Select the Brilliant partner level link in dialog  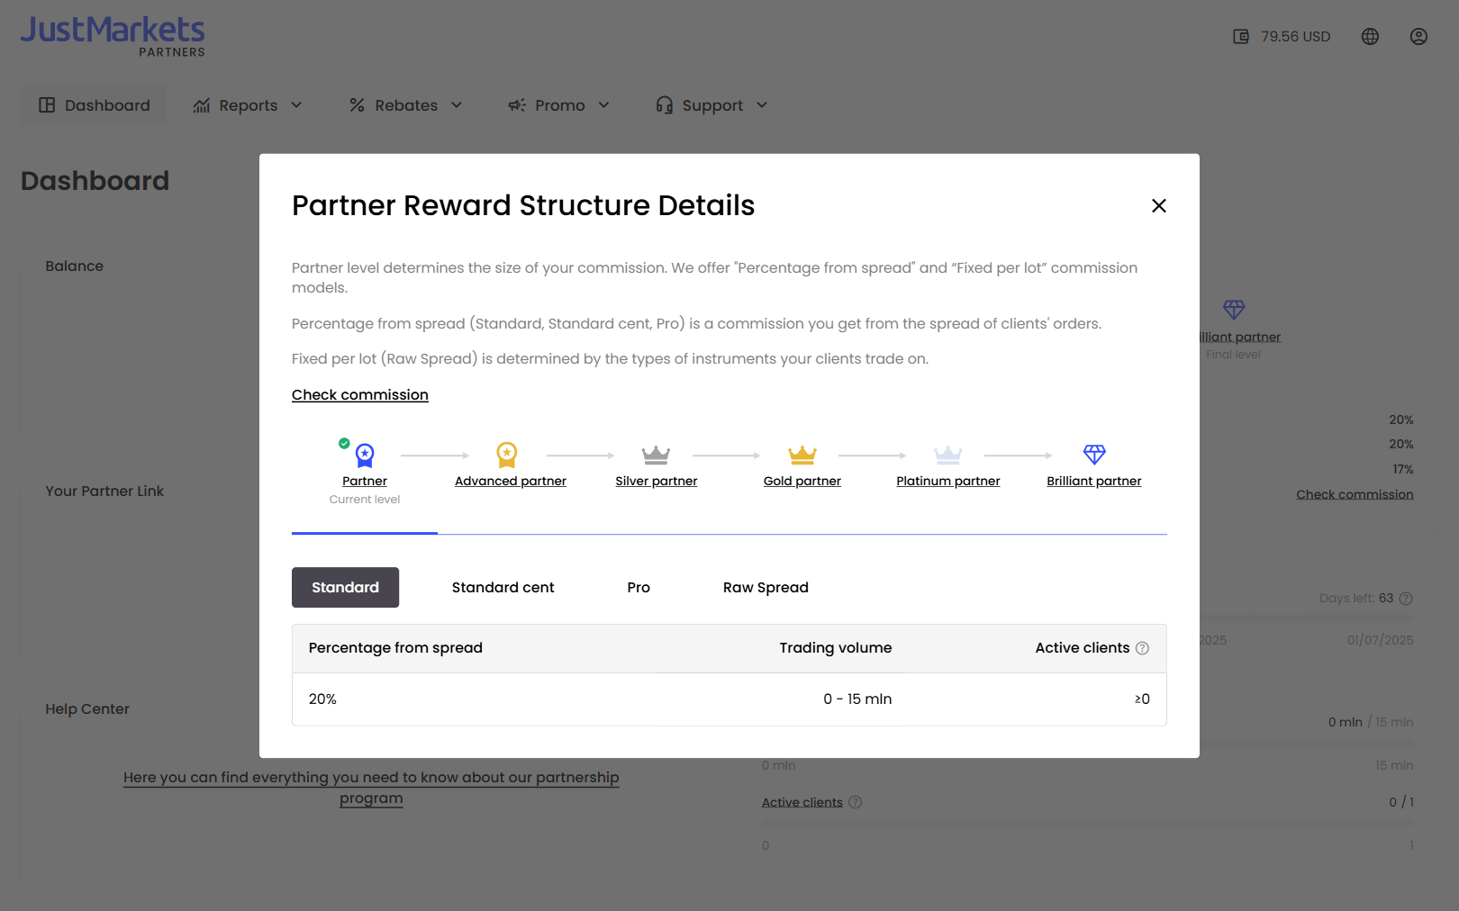[1094, 481]
